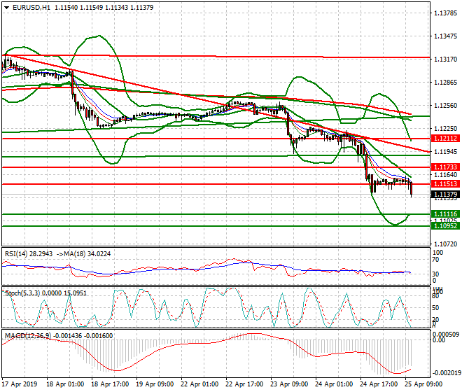Click the 1.13785 value on price scale
Screen dimensions: 462x392
coord(445,13)
